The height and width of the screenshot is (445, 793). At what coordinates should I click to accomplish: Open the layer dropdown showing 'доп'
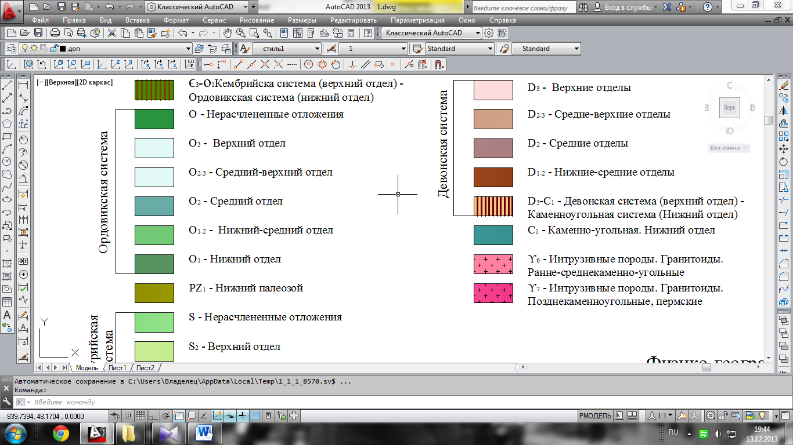pos(104,49)
